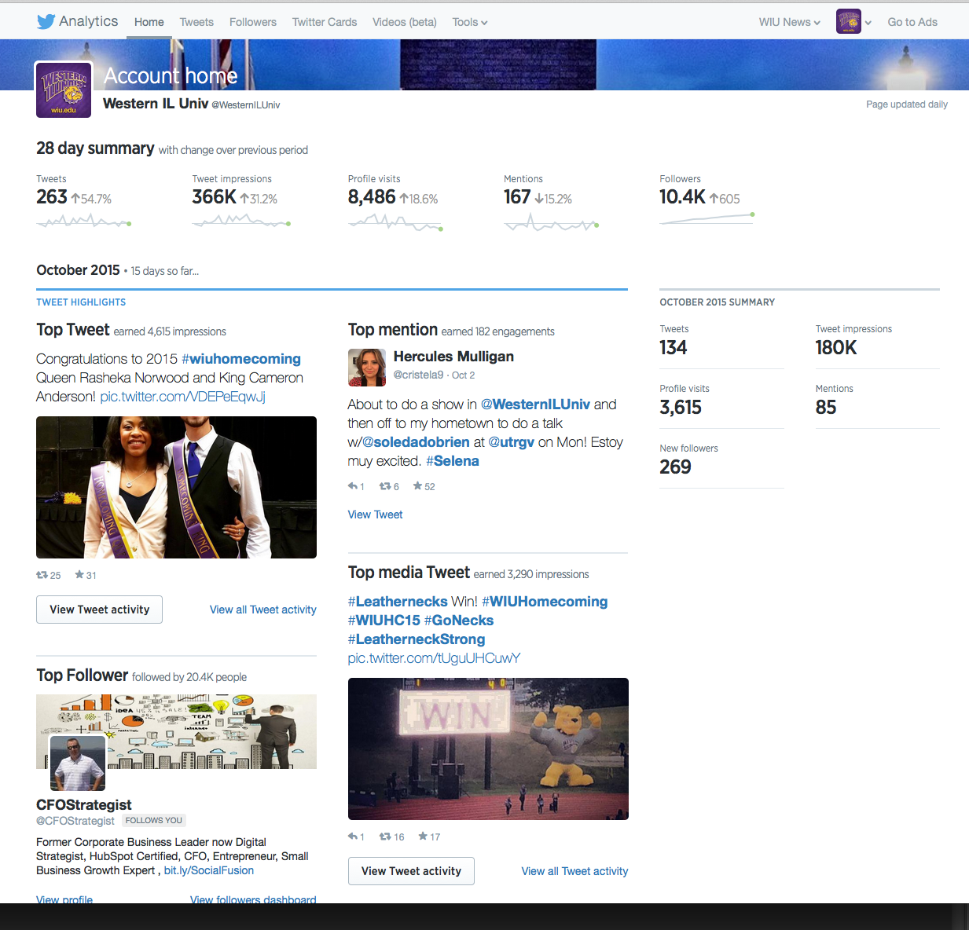Image resolution: width=969 pixels, height=930 pixels.
Task: Open the Followers tab
Action: coord(252,22)
